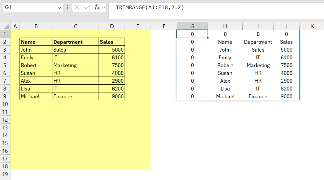
Task: Select cell D5 with value 7500
Action: pos(112,65)
